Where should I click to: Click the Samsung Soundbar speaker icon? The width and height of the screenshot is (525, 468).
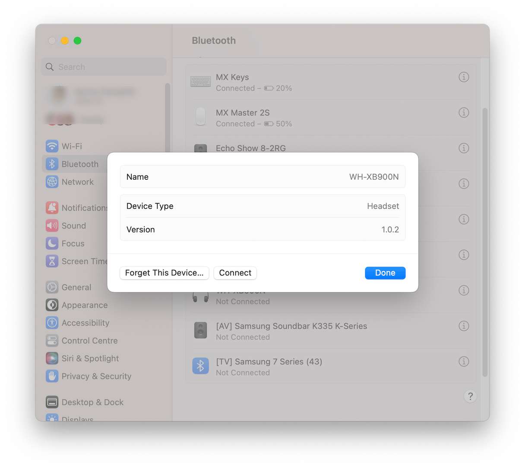[x=200, y=331]
